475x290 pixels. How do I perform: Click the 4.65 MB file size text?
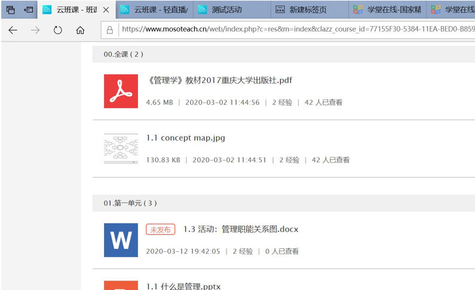(x=160, y=103)
